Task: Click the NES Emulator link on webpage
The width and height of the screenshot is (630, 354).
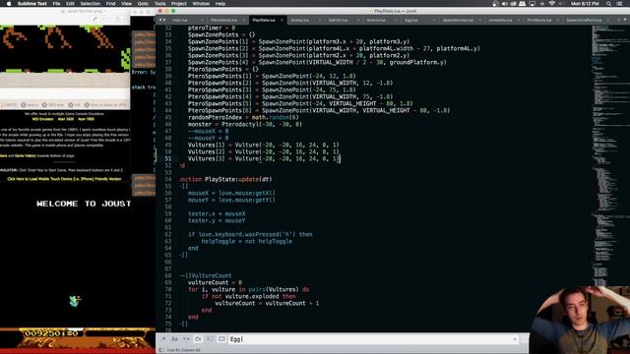Action: click(x=42, y=119)
